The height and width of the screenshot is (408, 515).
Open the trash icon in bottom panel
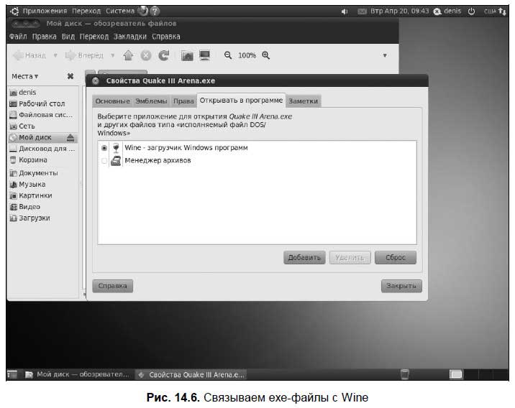(405, 374)
